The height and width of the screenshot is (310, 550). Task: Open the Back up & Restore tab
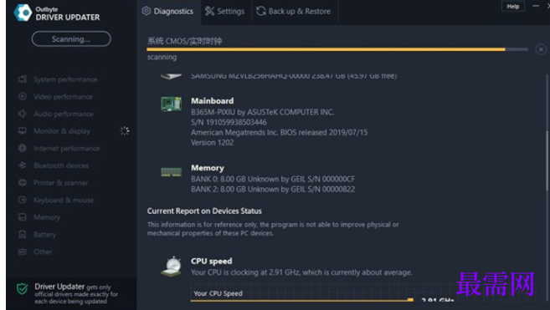pos(293,11)
